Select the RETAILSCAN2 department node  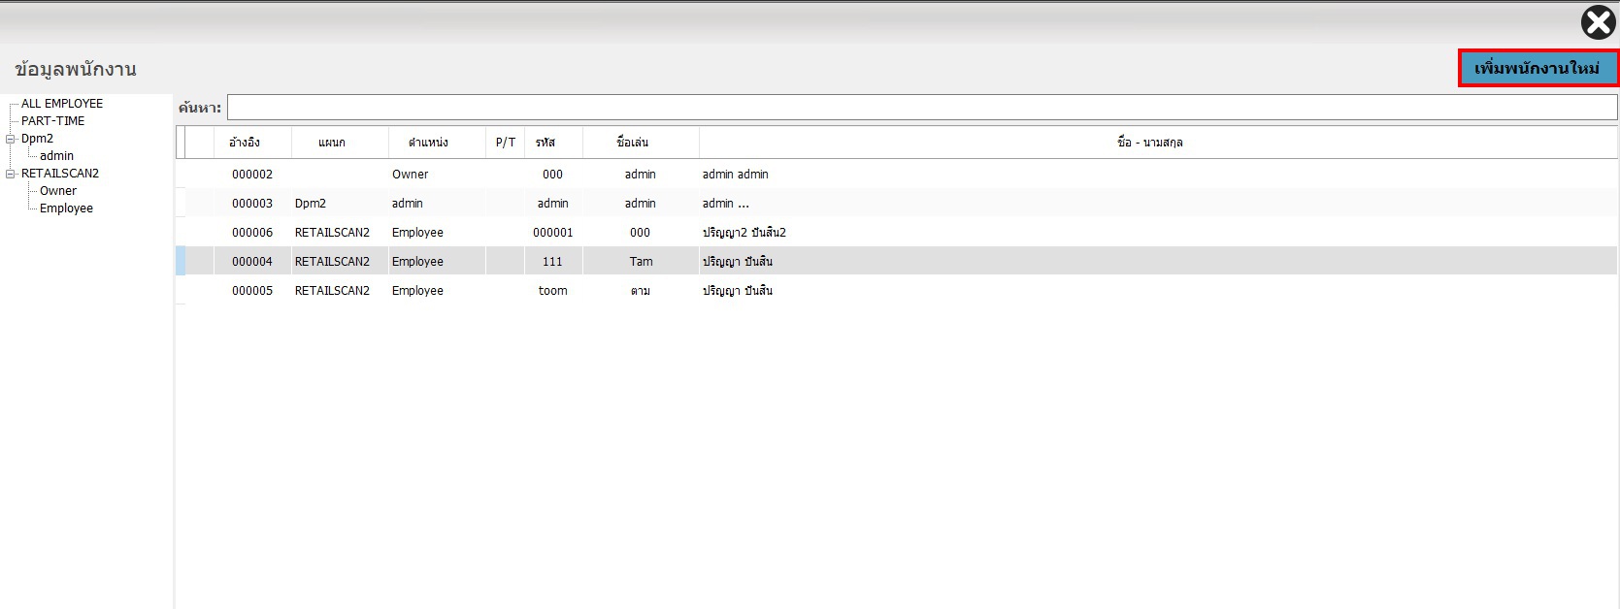(60, 174)
